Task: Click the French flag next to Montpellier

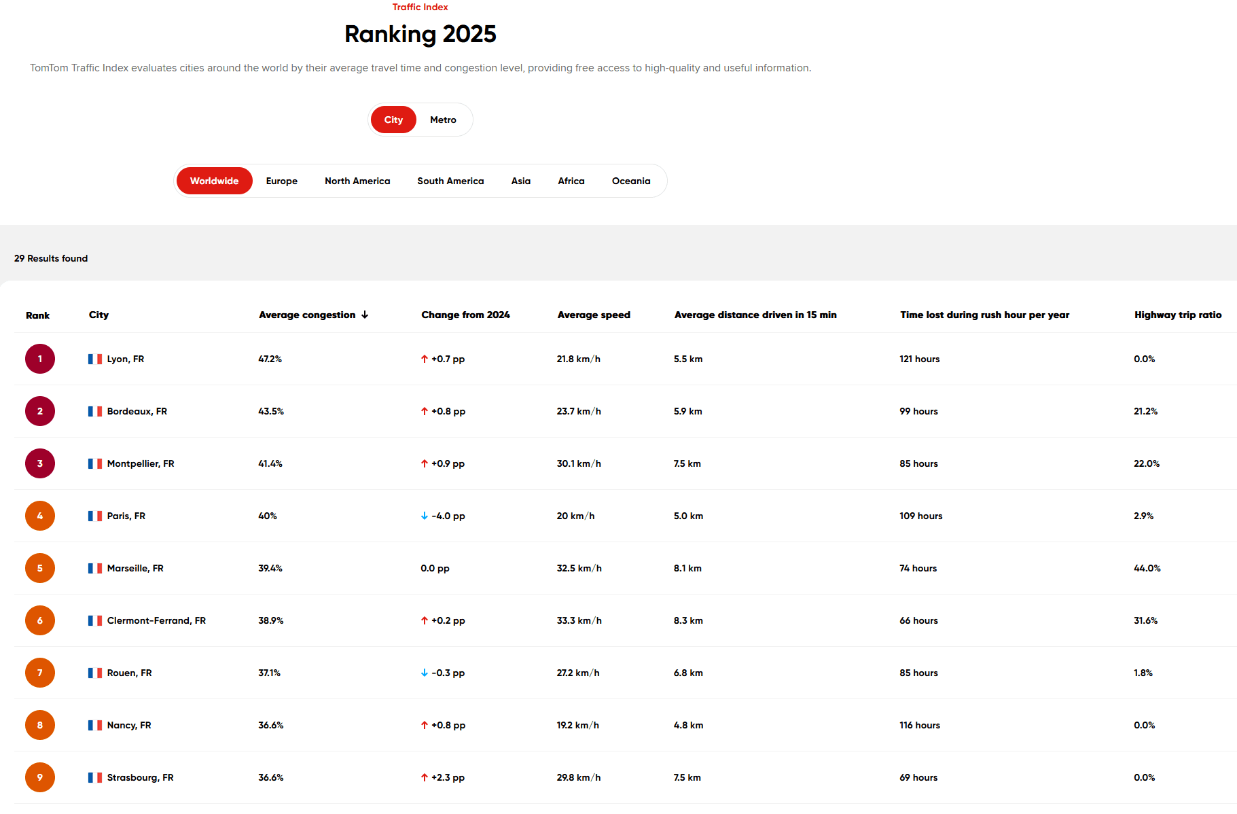Action: point(95,463)
